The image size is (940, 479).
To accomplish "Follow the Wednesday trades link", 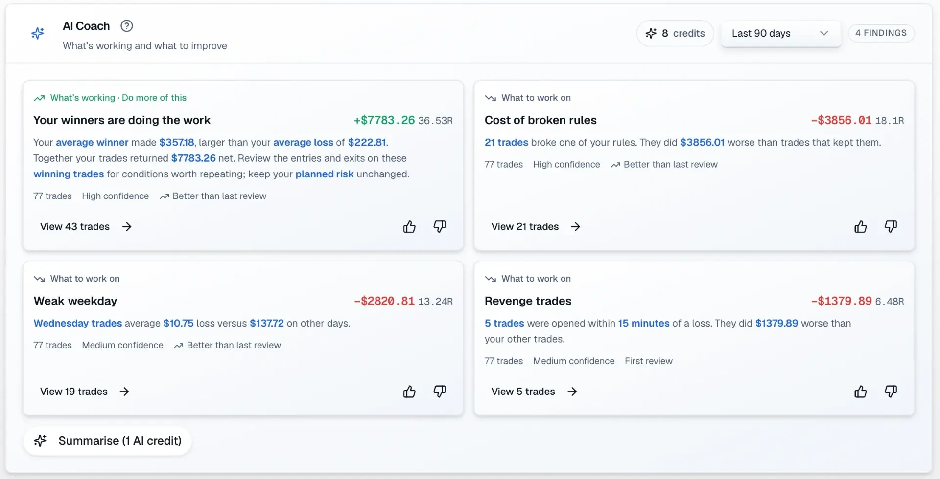I will coord(78,323).
